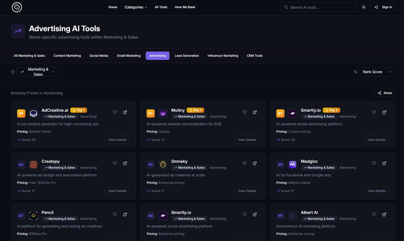Image resolution: width=404 pixels, height=241 pixels.
Task: Click the Mutiny raccoon logo
Action: (163, 114)
